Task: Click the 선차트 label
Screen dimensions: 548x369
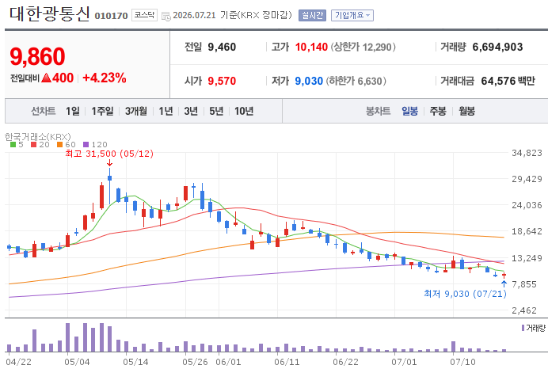Action: 43,111
